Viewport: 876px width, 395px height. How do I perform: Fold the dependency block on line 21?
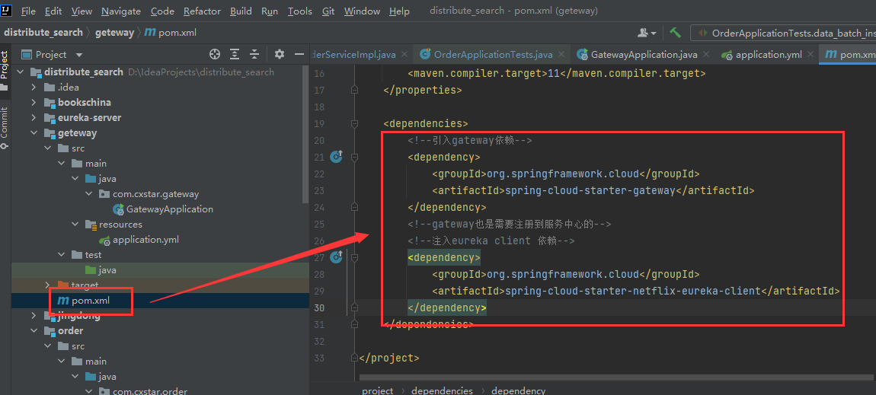click(x=353, y=157)
